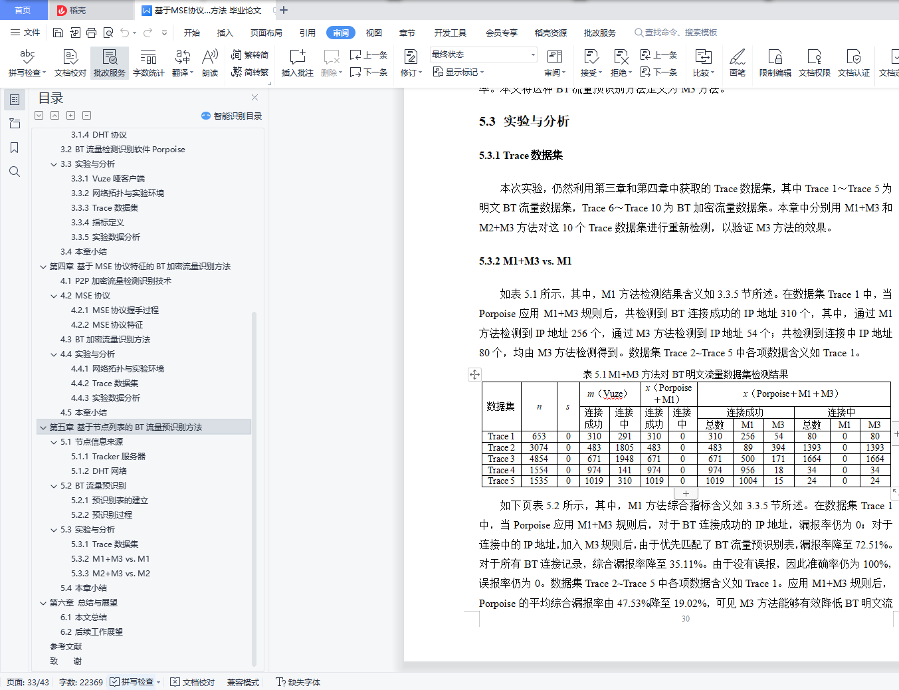This screenshot has width=899, height=690.
Task: Go to next comment 下一条
Action: click(x=369, y=72)
